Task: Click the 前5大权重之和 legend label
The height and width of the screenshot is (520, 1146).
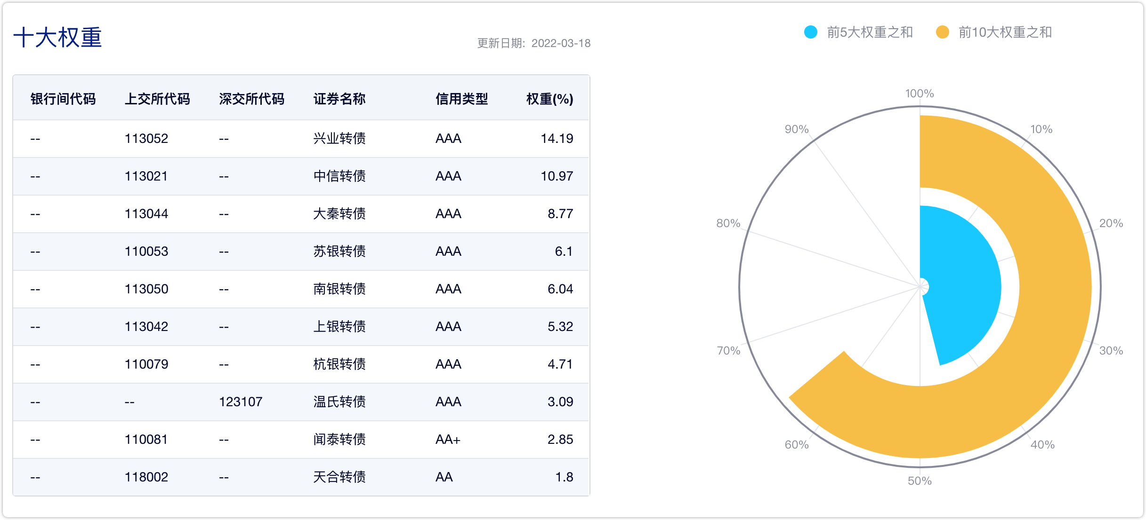Action: pos(870,32)
